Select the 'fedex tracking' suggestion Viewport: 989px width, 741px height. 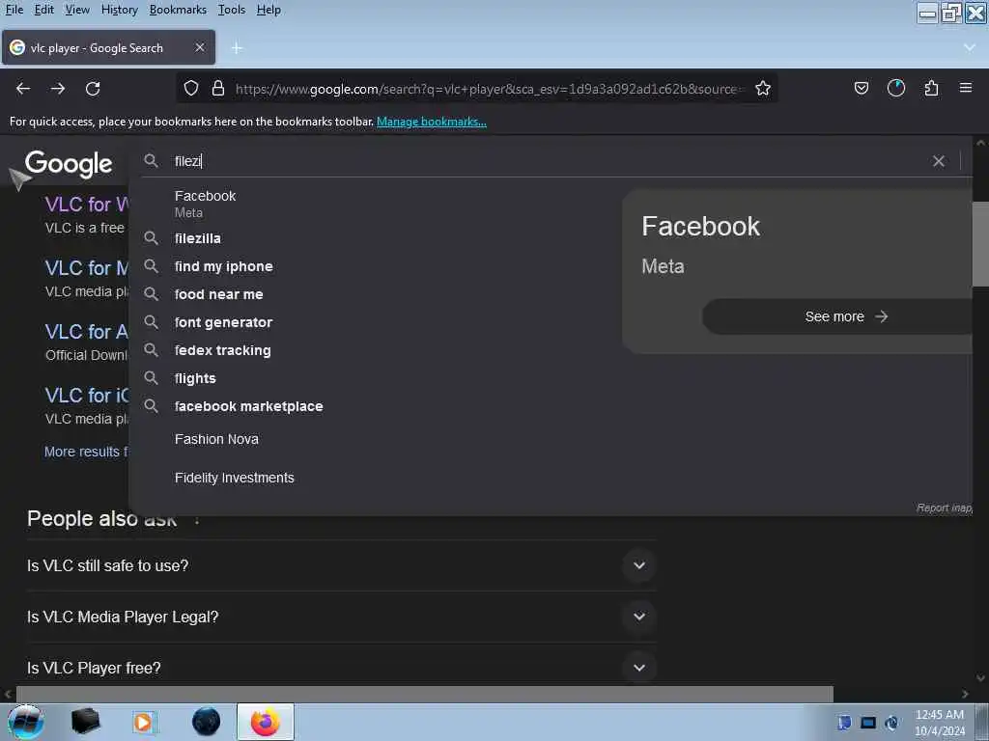[x=223, y=350]
